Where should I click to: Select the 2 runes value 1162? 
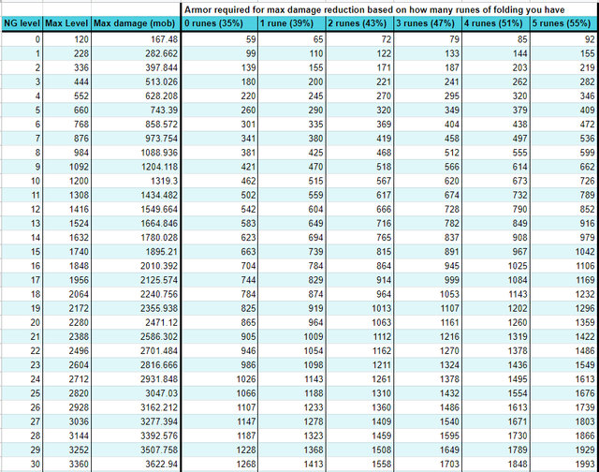359,350
